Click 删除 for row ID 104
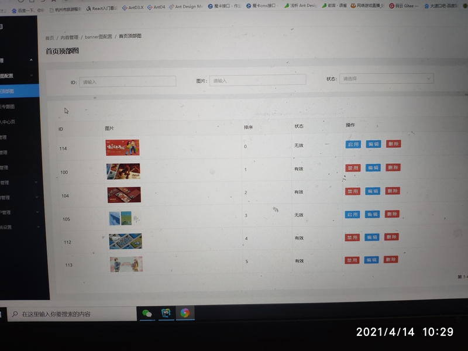The image size is (468, 351). pyautogui.click(x=393, y=191)
